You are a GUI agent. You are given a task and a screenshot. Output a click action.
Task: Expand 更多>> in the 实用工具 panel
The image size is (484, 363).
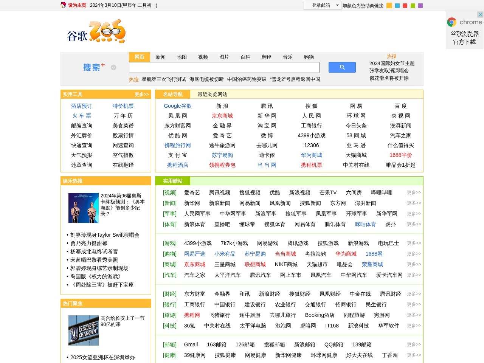142,95
